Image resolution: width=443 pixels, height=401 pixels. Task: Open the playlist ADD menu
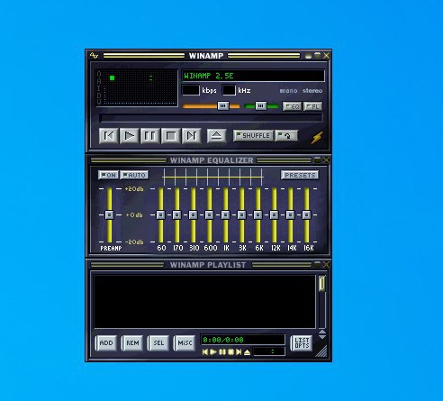(106, 342)
